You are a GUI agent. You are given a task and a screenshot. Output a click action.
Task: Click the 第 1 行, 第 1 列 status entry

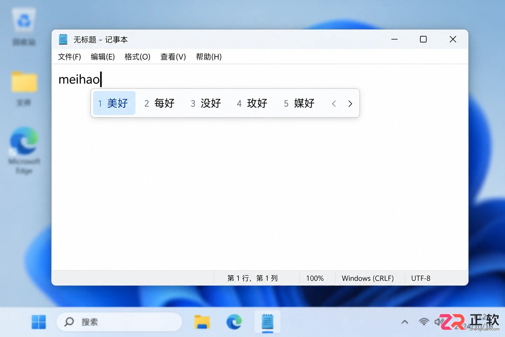tap(252, 278)
